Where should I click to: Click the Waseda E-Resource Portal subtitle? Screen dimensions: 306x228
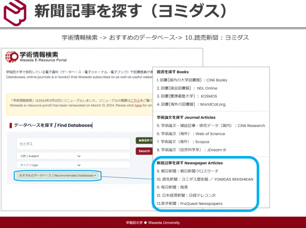(43, 60)
